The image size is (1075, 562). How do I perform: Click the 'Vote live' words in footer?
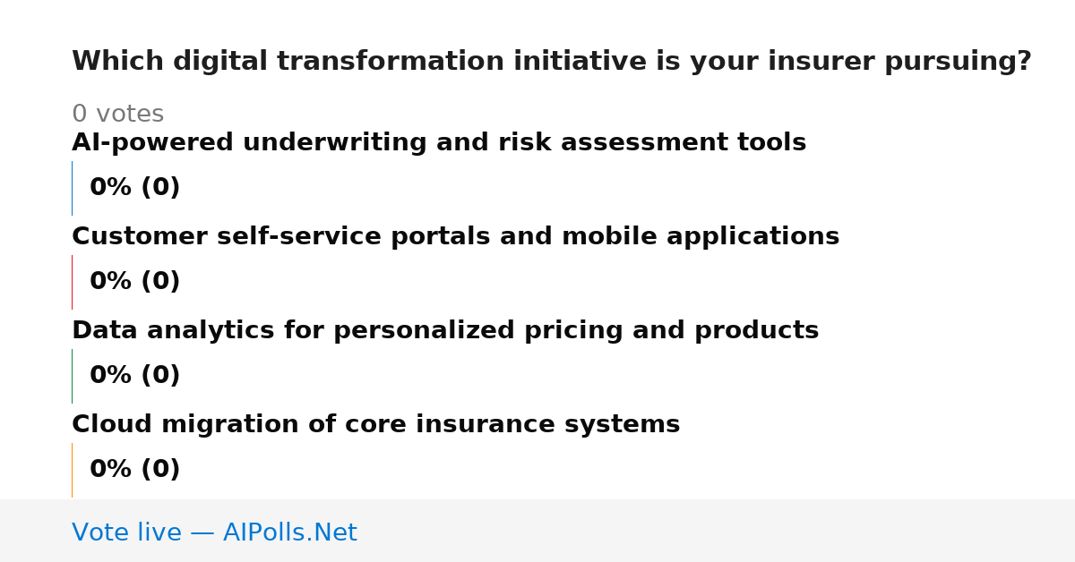126,533
